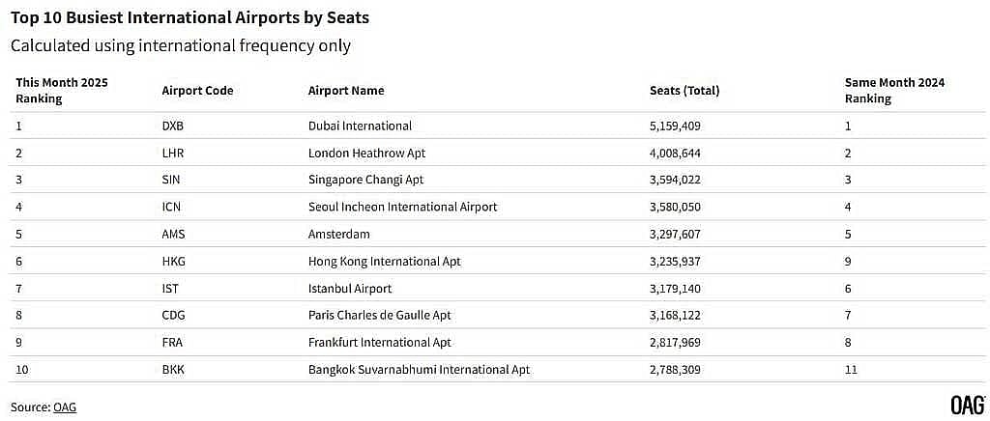
Task: Click the chart title Top 10 Busiest
Action: point(189,17)
